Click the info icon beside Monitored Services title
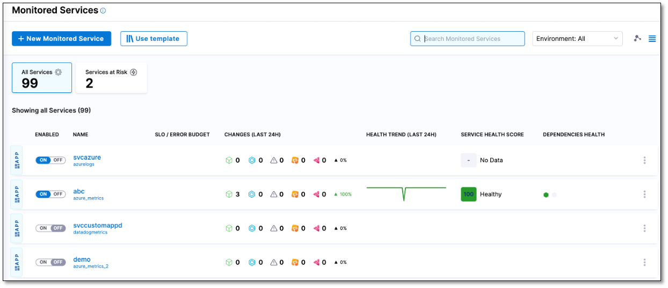 point(103,11)
